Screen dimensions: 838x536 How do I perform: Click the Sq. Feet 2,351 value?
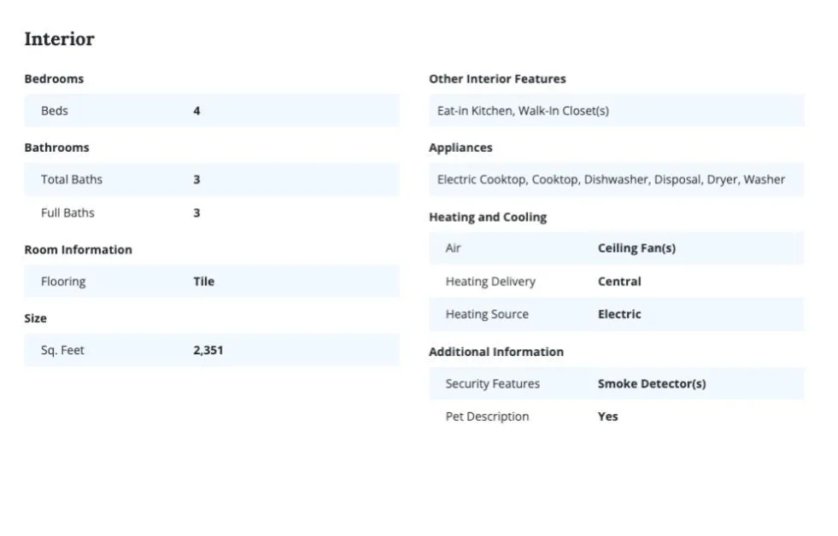coord(208,351)
